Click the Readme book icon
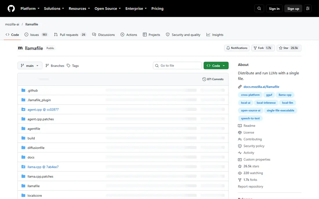The height and width of the screenshot is (199, 319). [240, 126]
